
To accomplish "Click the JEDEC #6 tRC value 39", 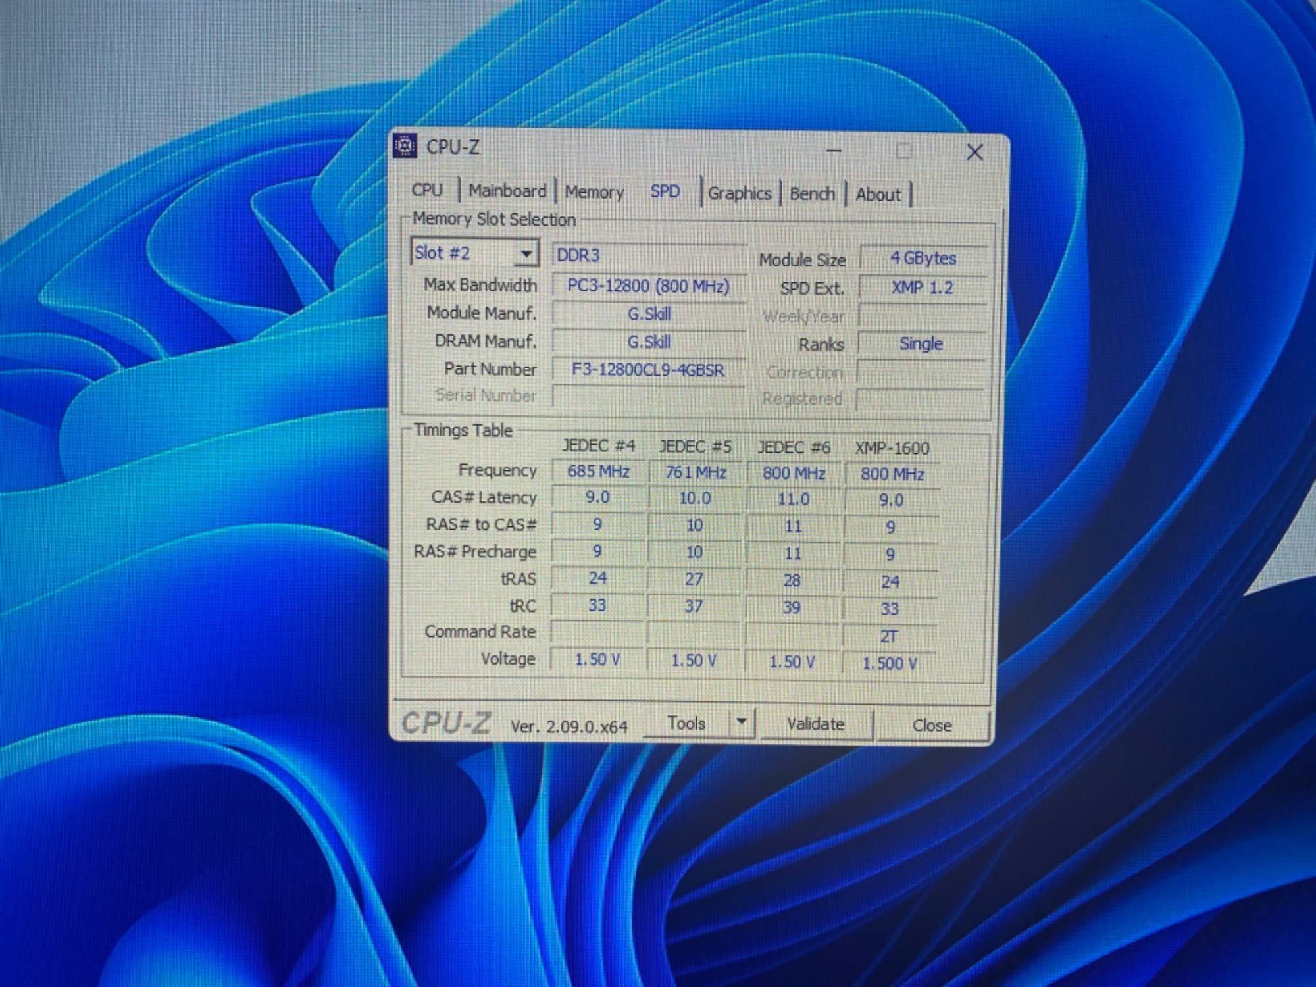I will click(792, 607).
